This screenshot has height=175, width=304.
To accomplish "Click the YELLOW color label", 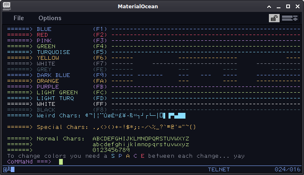I will [x=48, y=58].
